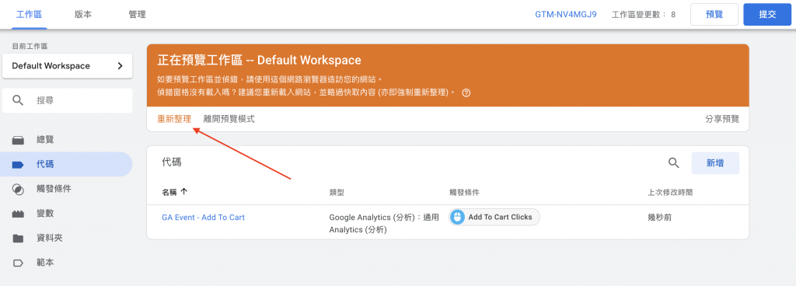Viewport: 796px width, 286px height.
Task: Select 代碼 in the sidebar
Action: point(66,164)
